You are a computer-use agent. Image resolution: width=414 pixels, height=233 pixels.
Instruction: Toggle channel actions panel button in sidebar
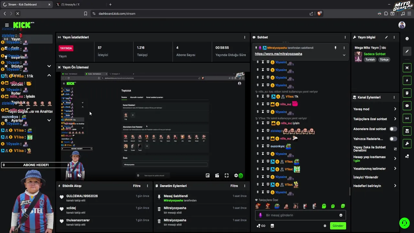[407, 131]
